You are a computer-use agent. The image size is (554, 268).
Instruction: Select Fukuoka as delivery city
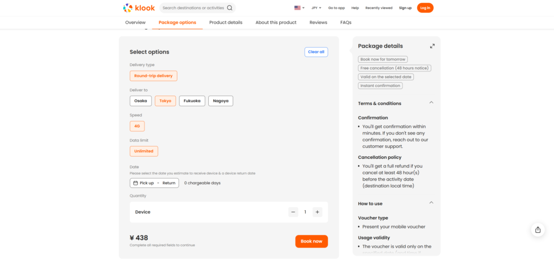[x=192, y=101]
